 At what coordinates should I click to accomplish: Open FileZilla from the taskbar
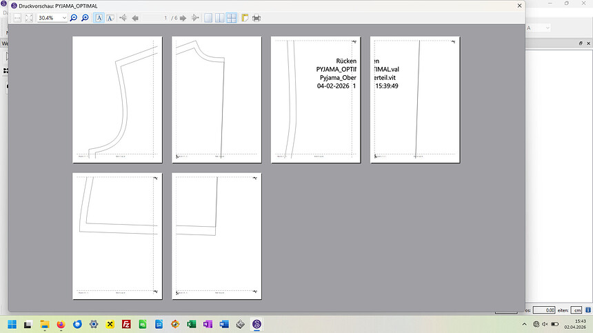(x=127, y=324)
